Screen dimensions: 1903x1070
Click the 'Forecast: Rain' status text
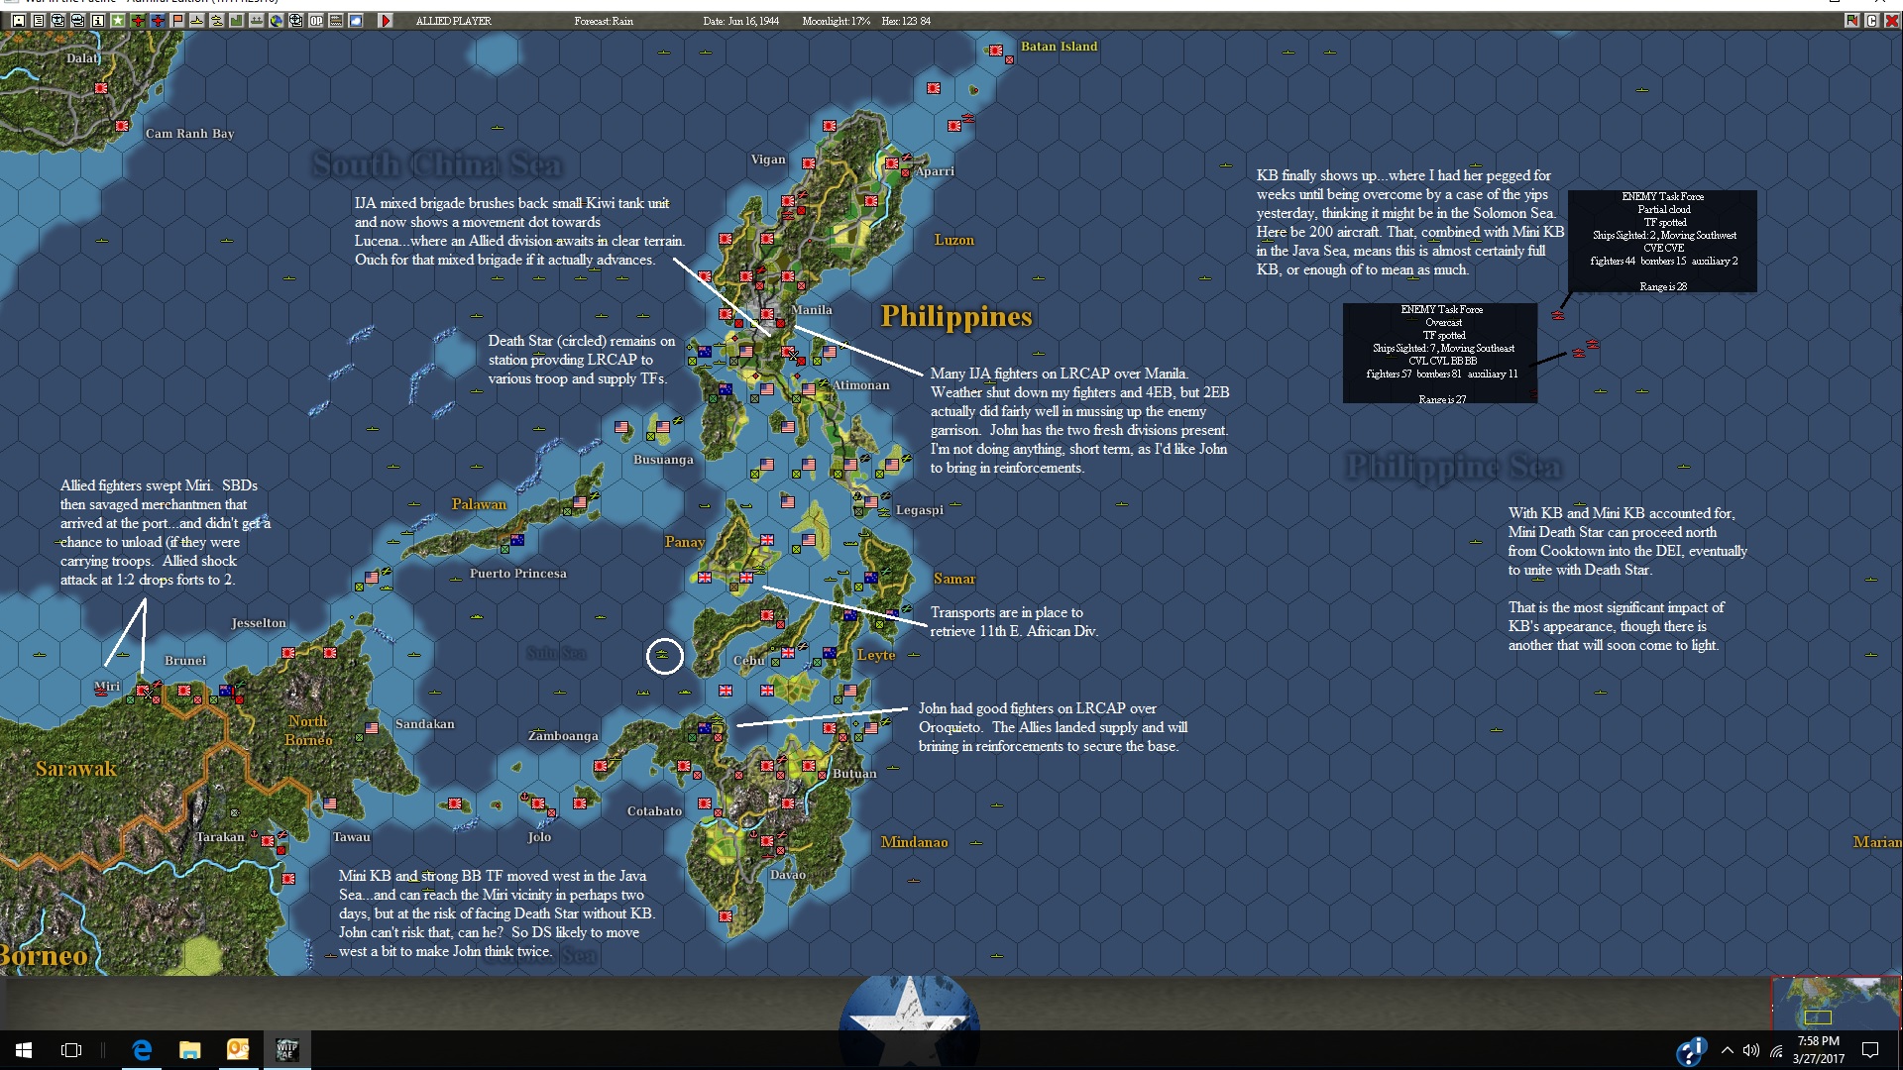[604, 21]
